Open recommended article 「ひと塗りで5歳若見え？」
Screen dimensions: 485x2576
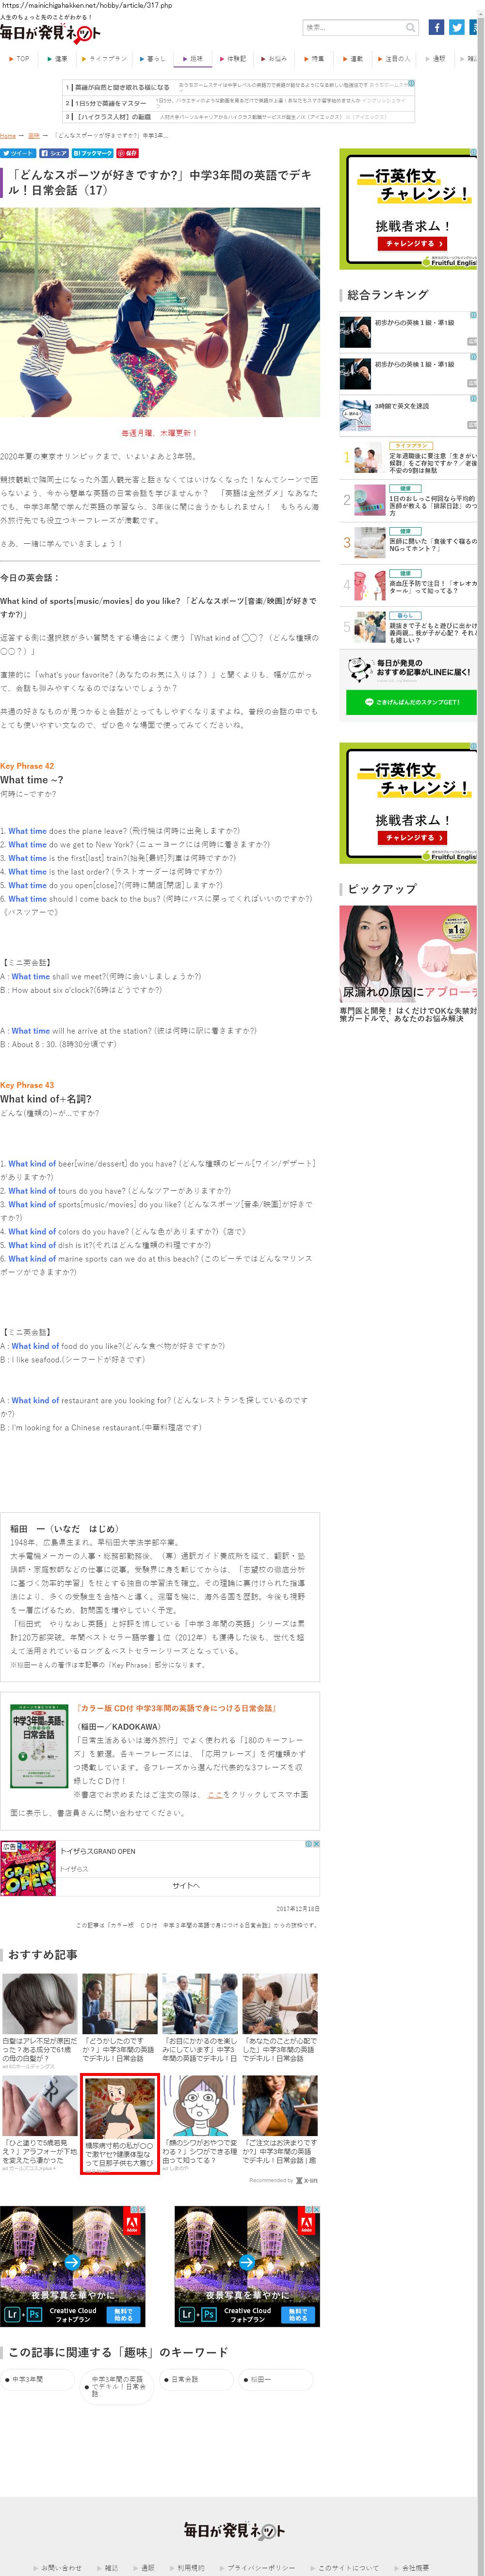pos(39,2124)
